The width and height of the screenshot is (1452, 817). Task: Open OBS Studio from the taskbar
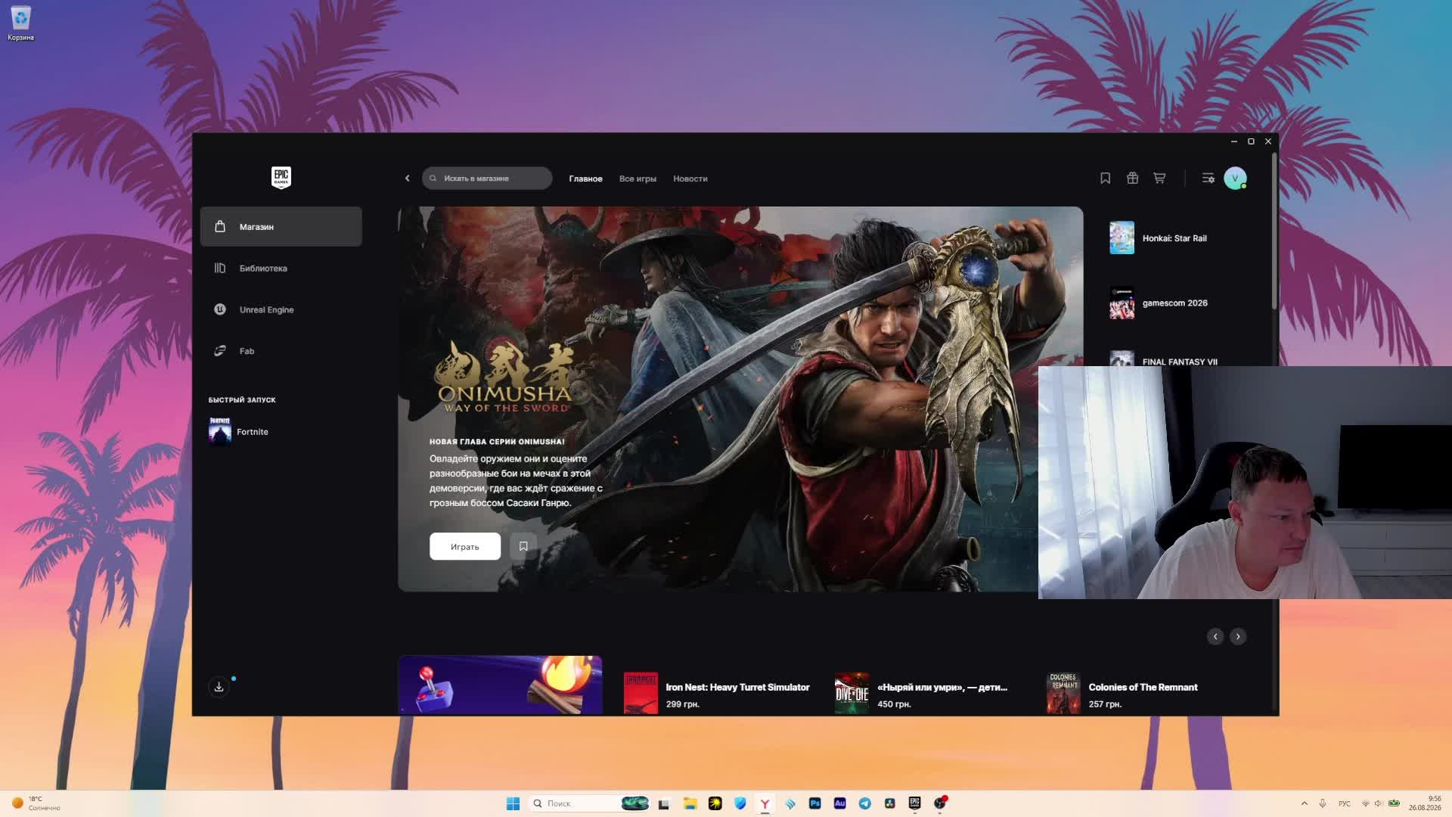[940, 803]
